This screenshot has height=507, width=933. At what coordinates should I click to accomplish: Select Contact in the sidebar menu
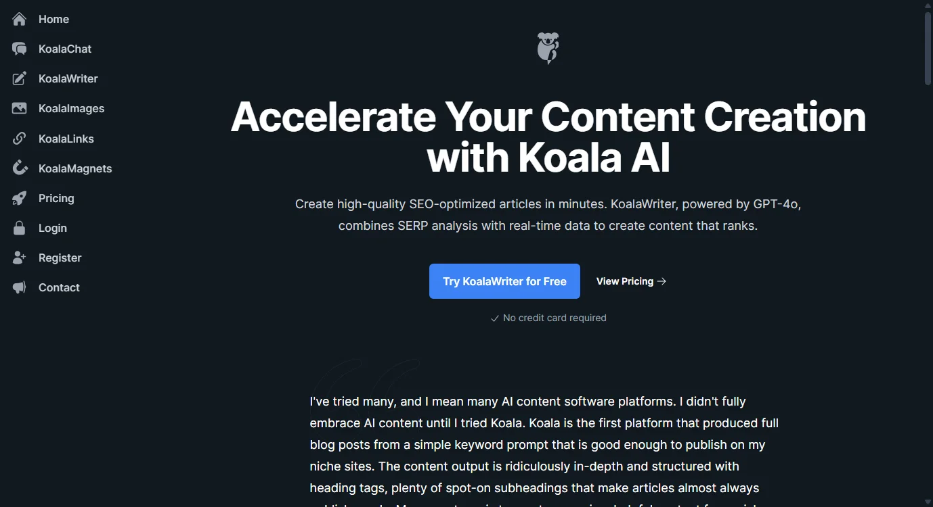(59, 287)
